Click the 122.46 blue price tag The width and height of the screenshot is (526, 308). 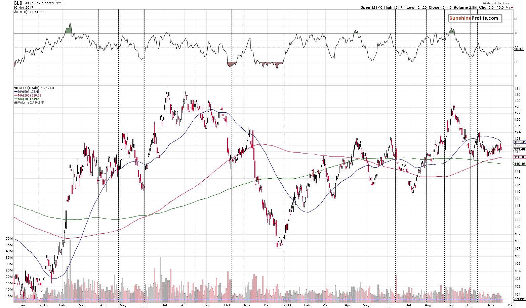tap(519, 142)
